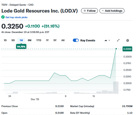Select the 1D chart range
The image size is (137, 115).
tap(5, 40)
